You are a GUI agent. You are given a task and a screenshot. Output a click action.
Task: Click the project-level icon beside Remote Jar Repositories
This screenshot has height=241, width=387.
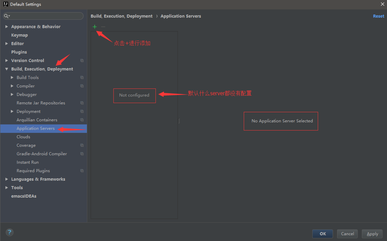pyautogui.click(x=82, y=103)
